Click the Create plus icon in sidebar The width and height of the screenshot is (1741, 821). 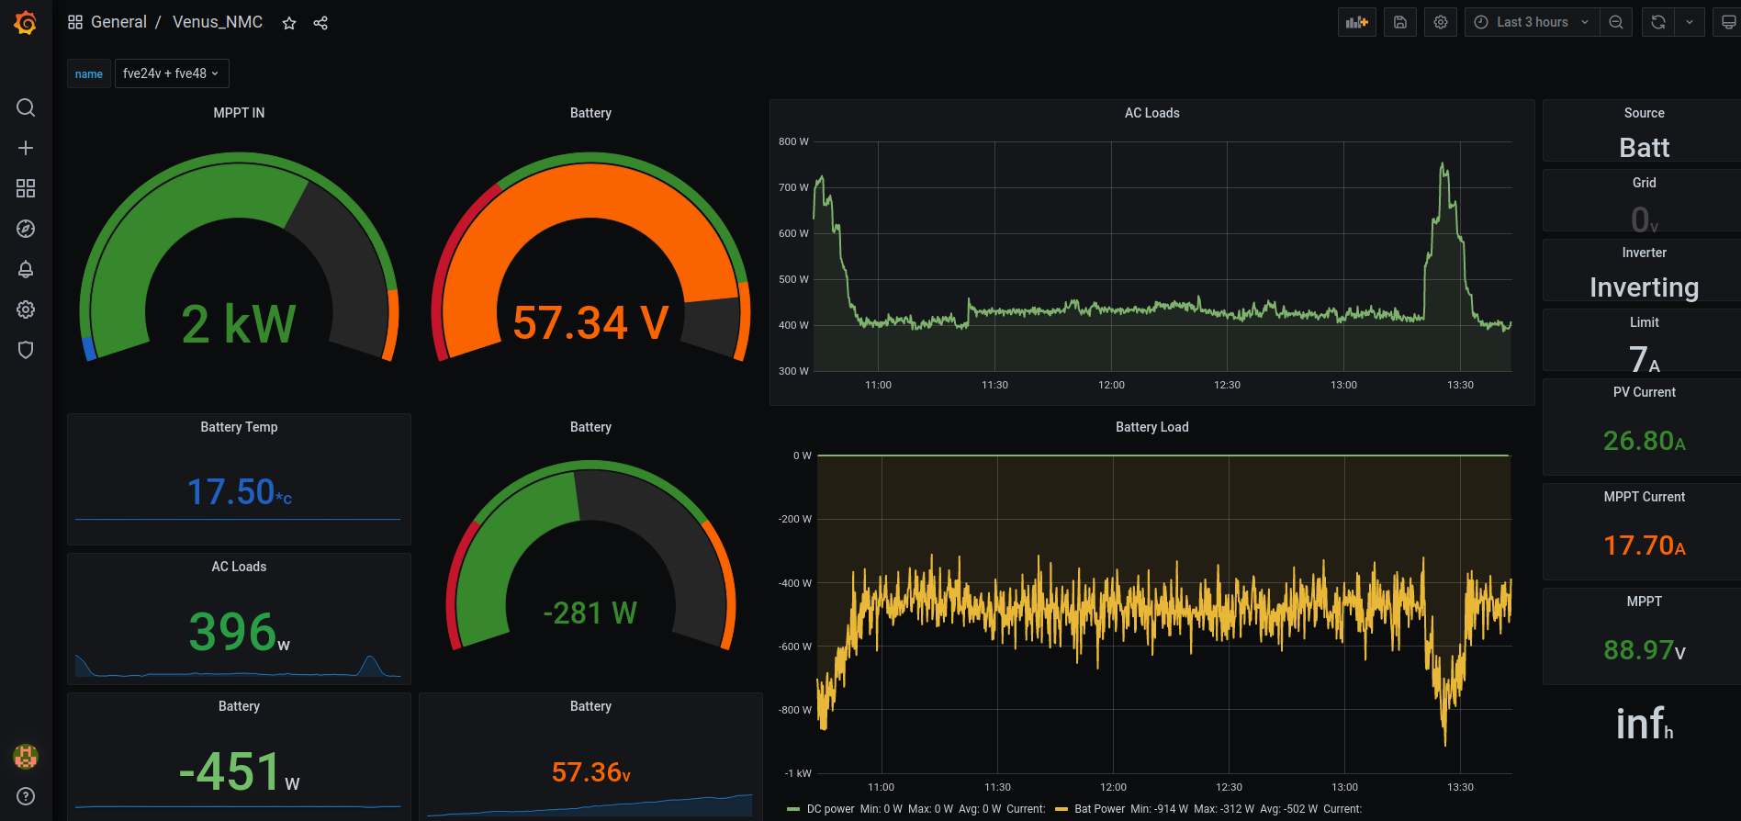(x=26, y=148)
